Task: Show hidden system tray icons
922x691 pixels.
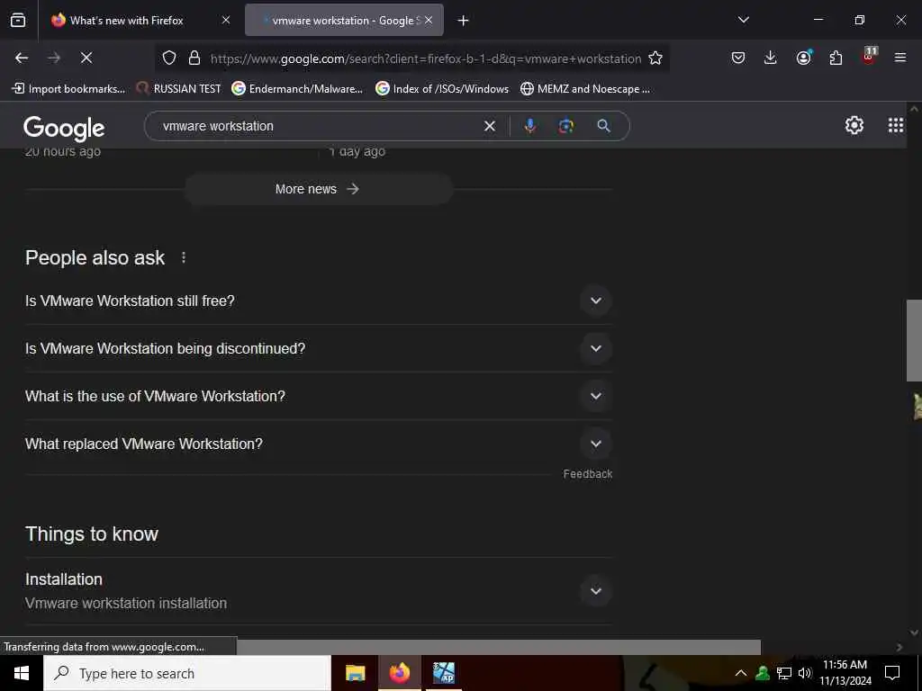Action: (x=741, y=673)
